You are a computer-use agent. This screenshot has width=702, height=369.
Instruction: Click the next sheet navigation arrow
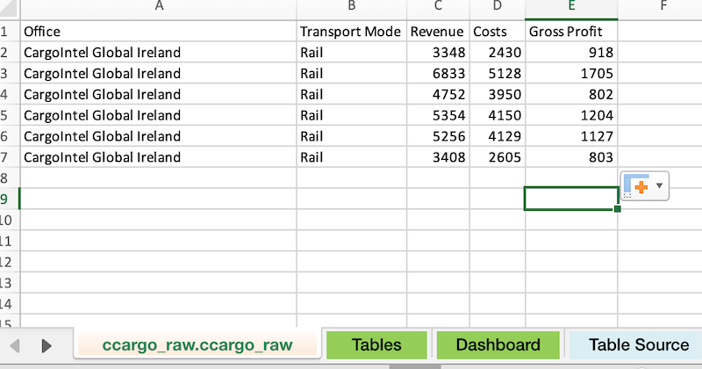coord(47,345)
